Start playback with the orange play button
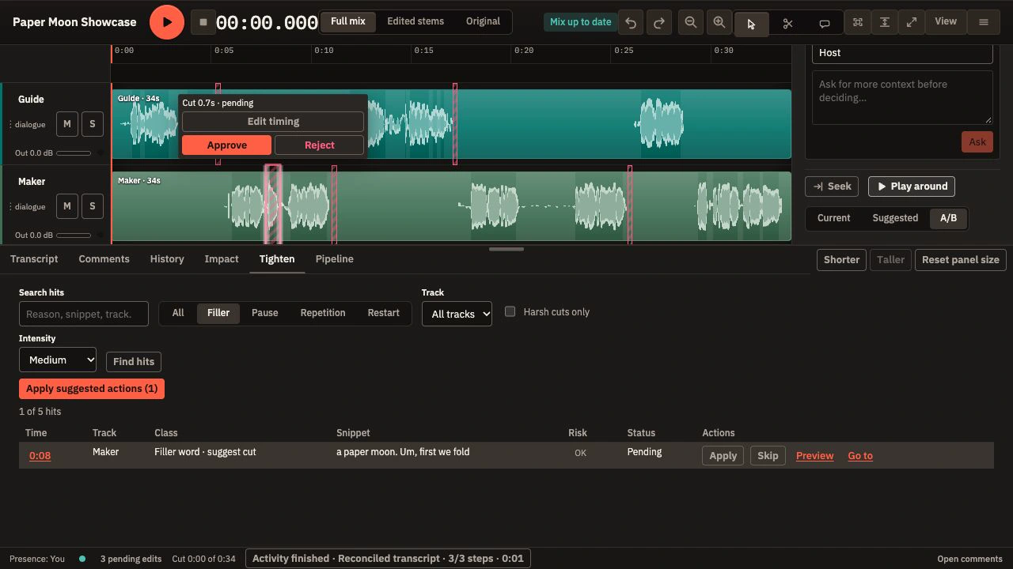Image resolution: width=1013 pixels, height=569 pixels. click(x=167, y=22)
